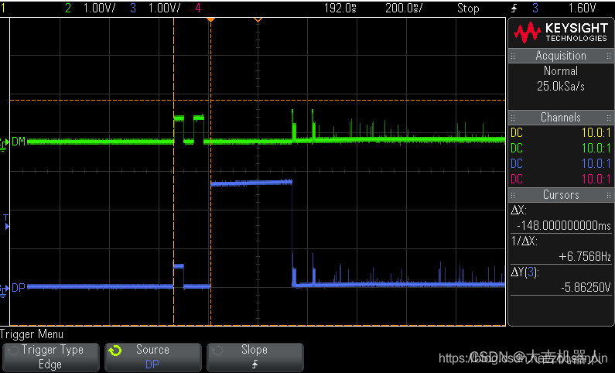Click the 200.0 ms/ timebase readout
The image size is (615, 373).
tap(404, 8)
